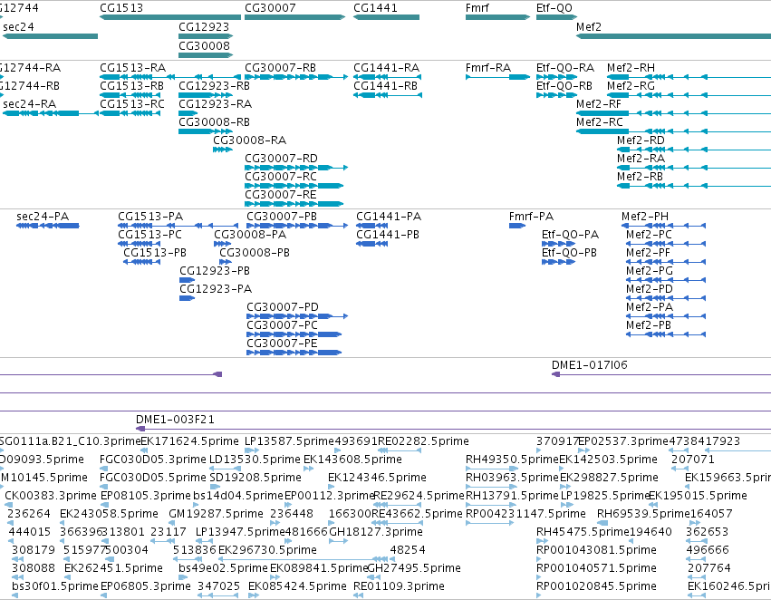Select the CG30008 gene label

click(204, 45)
